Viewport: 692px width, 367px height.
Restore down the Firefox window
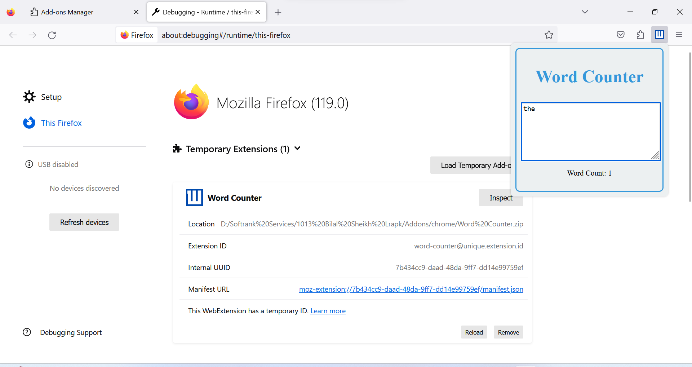pos(655,12)
